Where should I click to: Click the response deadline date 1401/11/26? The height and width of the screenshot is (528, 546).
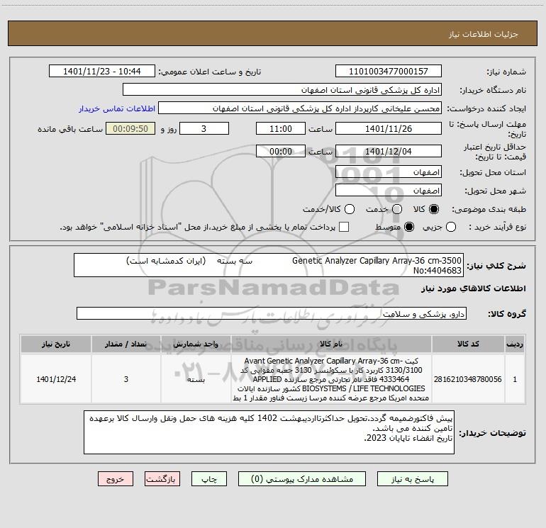click(x=389, y=128)
